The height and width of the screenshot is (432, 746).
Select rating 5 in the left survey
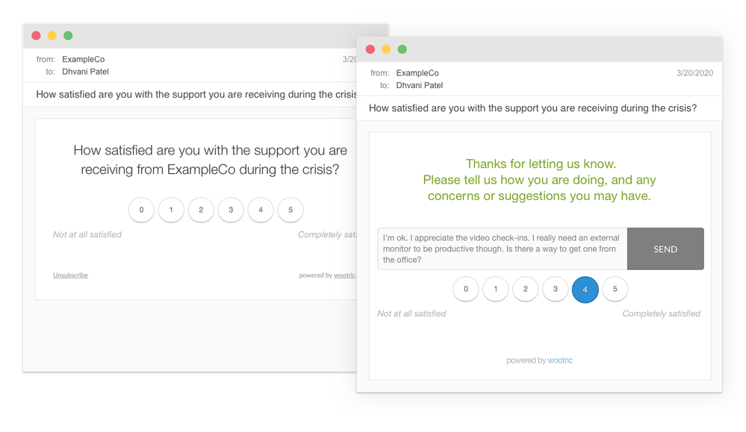(290, 210)
